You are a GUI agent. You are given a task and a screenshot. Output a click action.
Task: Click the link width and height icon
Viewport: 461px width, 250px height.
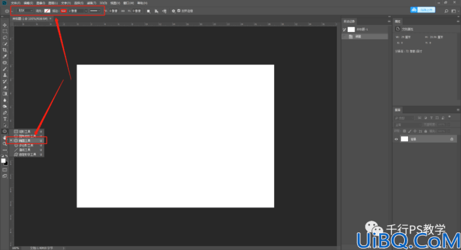[x=123, y=11]
